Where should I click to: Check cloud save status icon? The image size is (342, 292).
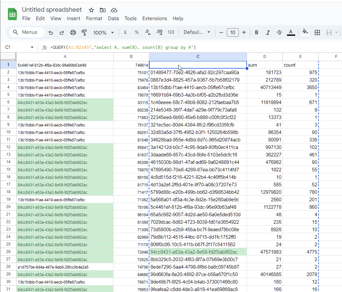pyautogui.click(x=114, y=10)
